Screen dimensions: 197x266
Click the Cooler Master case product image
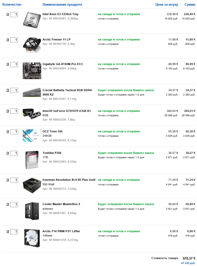click(x=32, y=211)
